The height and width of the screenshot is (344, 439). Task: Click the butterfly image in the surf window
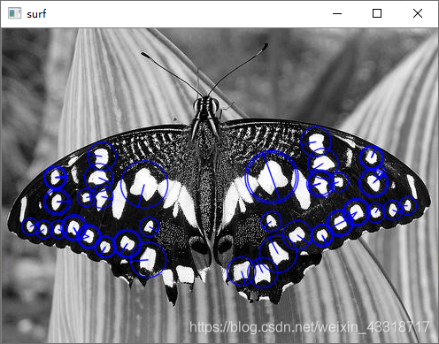pyautogui.click(x=219, y=186)
